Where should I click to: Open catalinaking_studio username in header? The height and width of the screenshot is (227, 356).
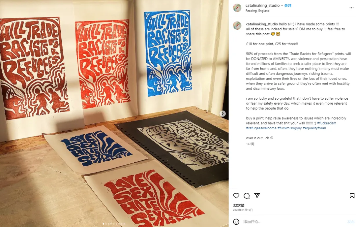[x=262, y=6]
